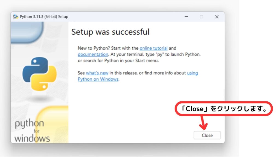Click the "Python 3.11.3 (64-bit) Setup" title text

(x=44, y=17)
